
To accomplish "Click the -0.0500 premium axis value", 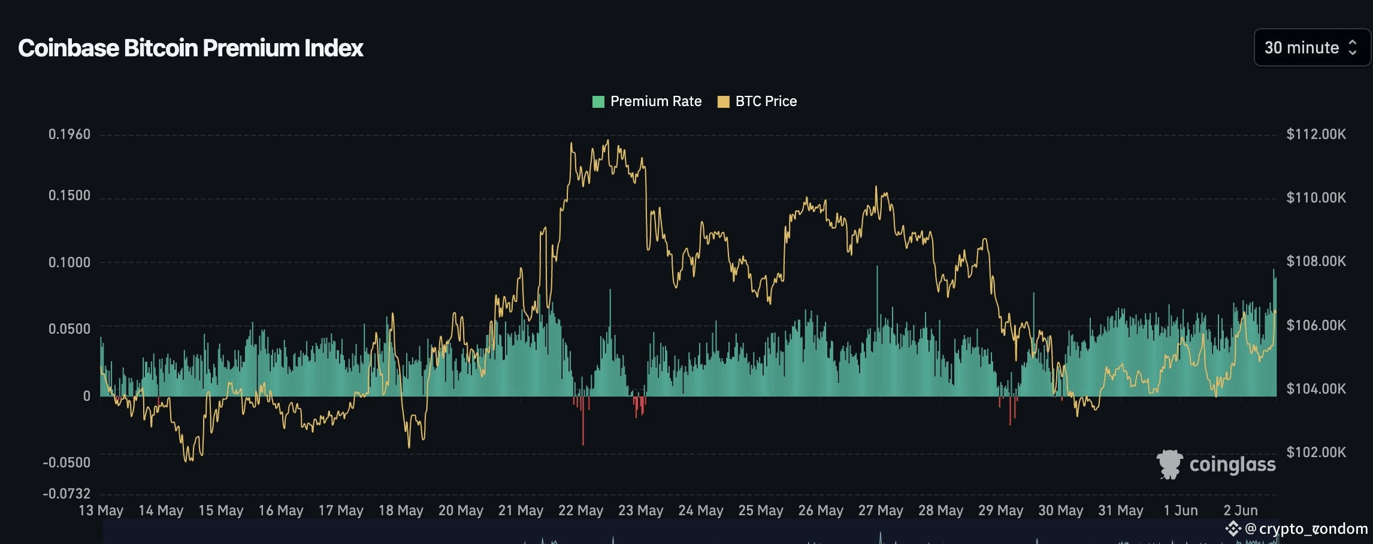I will pyautogui.click(x=66, y=462).
